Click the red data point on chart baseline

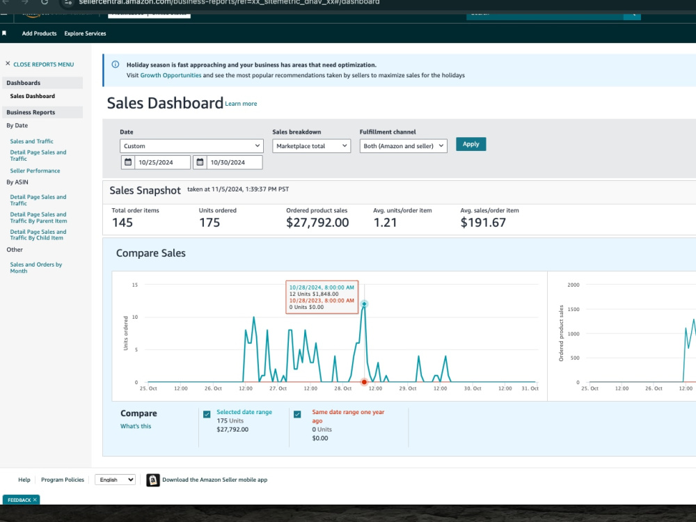(365, 382)
